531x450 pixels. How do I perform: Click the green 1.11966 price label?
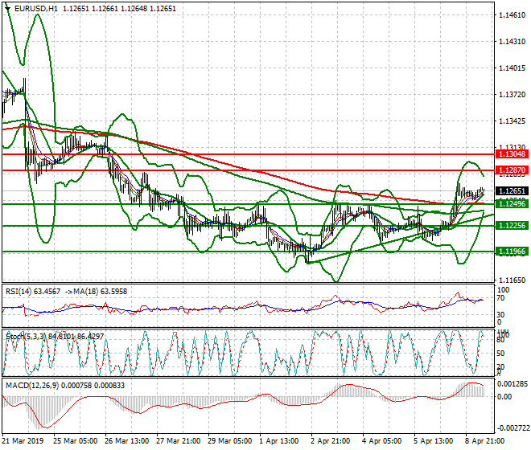tap(512, 252)
